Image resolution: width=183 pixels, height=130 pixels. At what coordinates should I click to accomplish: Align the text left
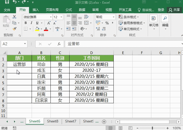[x=68, y=23]
